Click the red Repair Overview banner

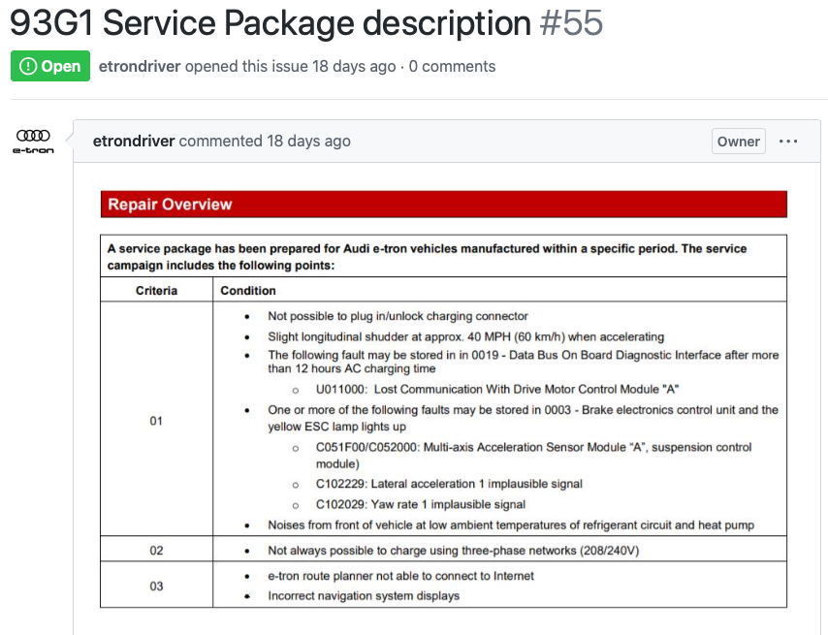443,204
